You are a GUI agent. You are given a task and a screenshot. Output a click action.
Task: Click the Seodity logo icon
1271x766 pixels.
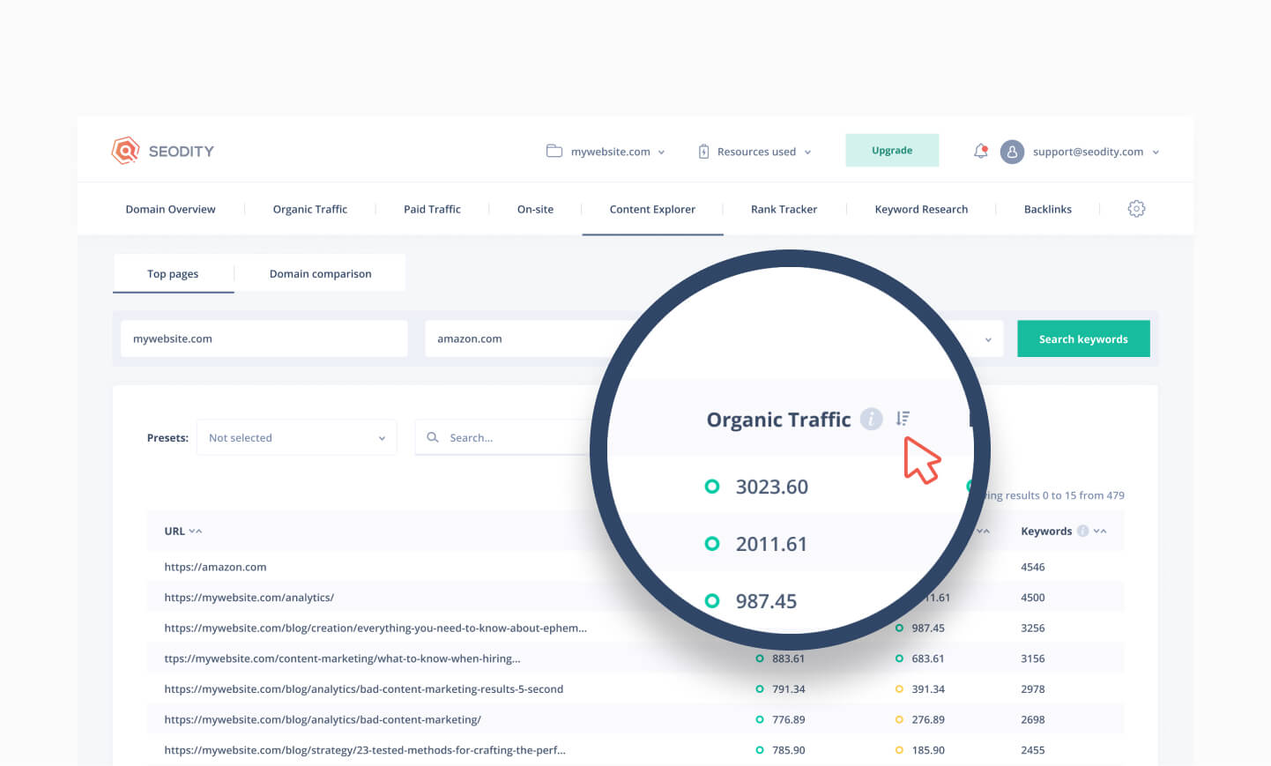tap(125, 151)
